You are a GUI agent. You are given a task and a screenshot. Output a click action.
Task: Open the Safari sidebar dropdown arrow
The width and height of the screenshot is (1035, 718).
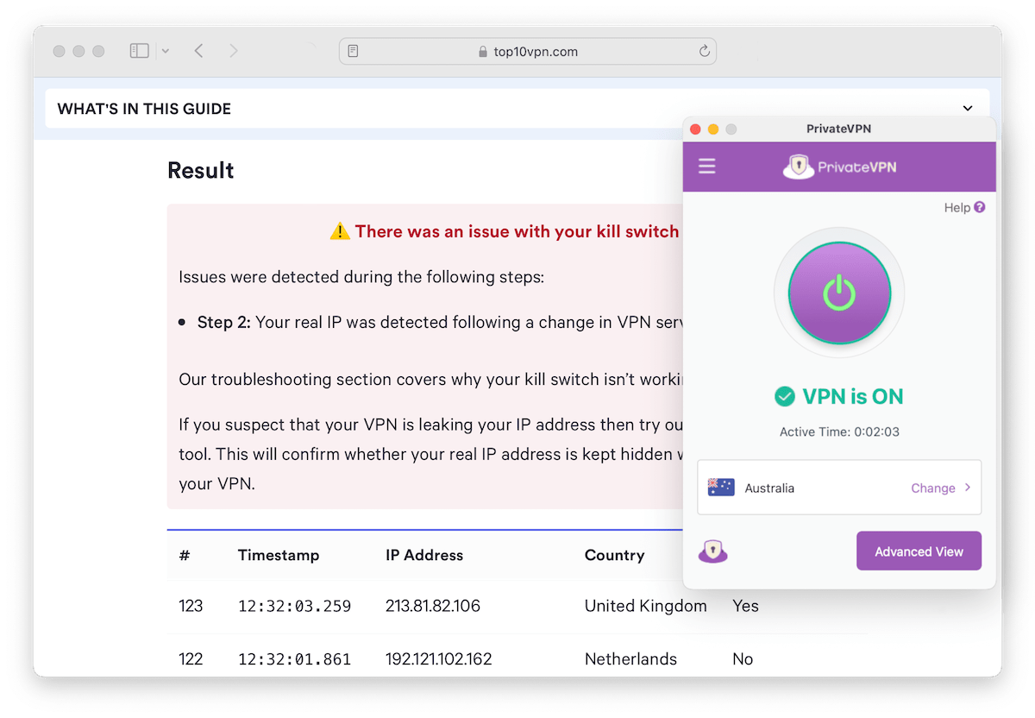(x=165, y=51)
